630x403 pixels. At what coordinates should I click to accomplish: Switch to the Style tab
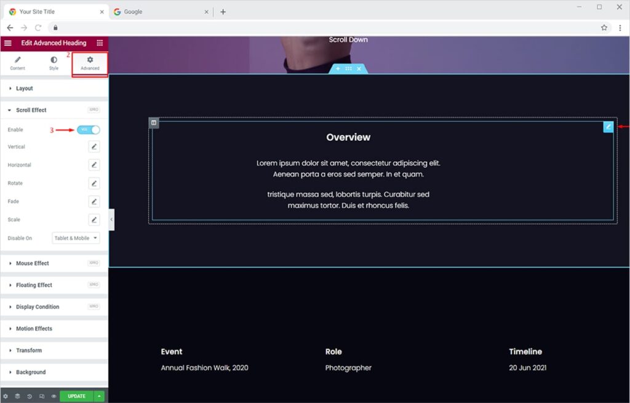click(x=54, y=63)
